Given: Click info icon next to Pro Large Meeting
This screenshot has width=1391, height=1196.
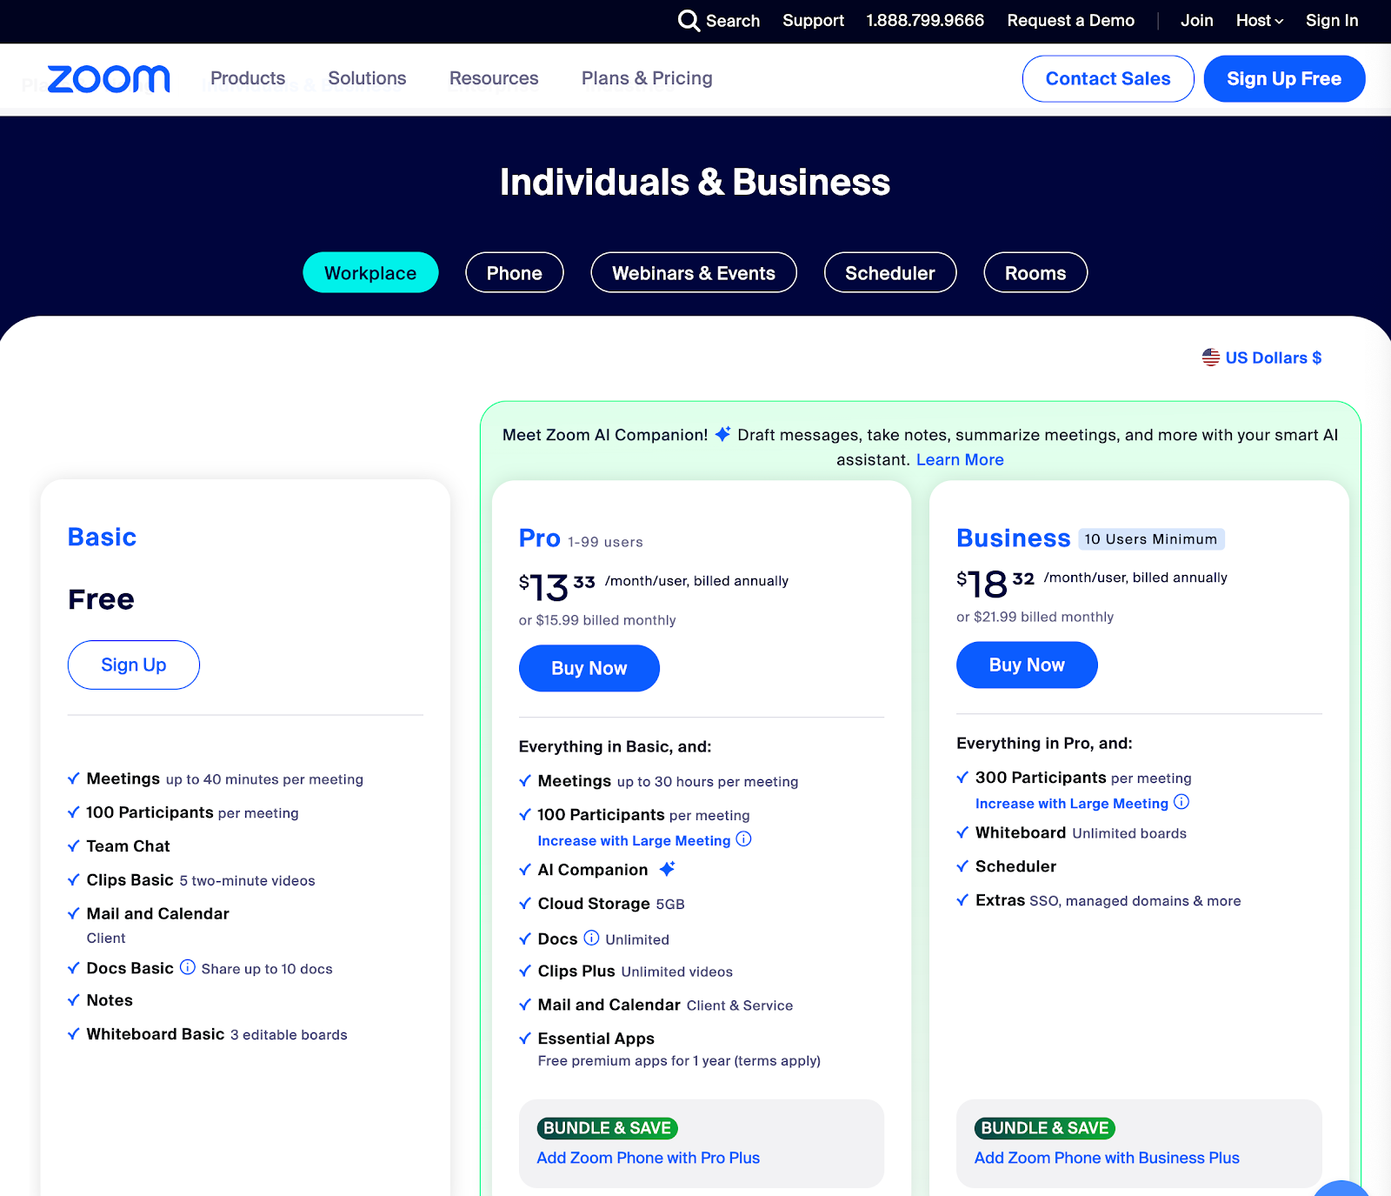Looking at the screenshot, I should click(x=743, y=839).
